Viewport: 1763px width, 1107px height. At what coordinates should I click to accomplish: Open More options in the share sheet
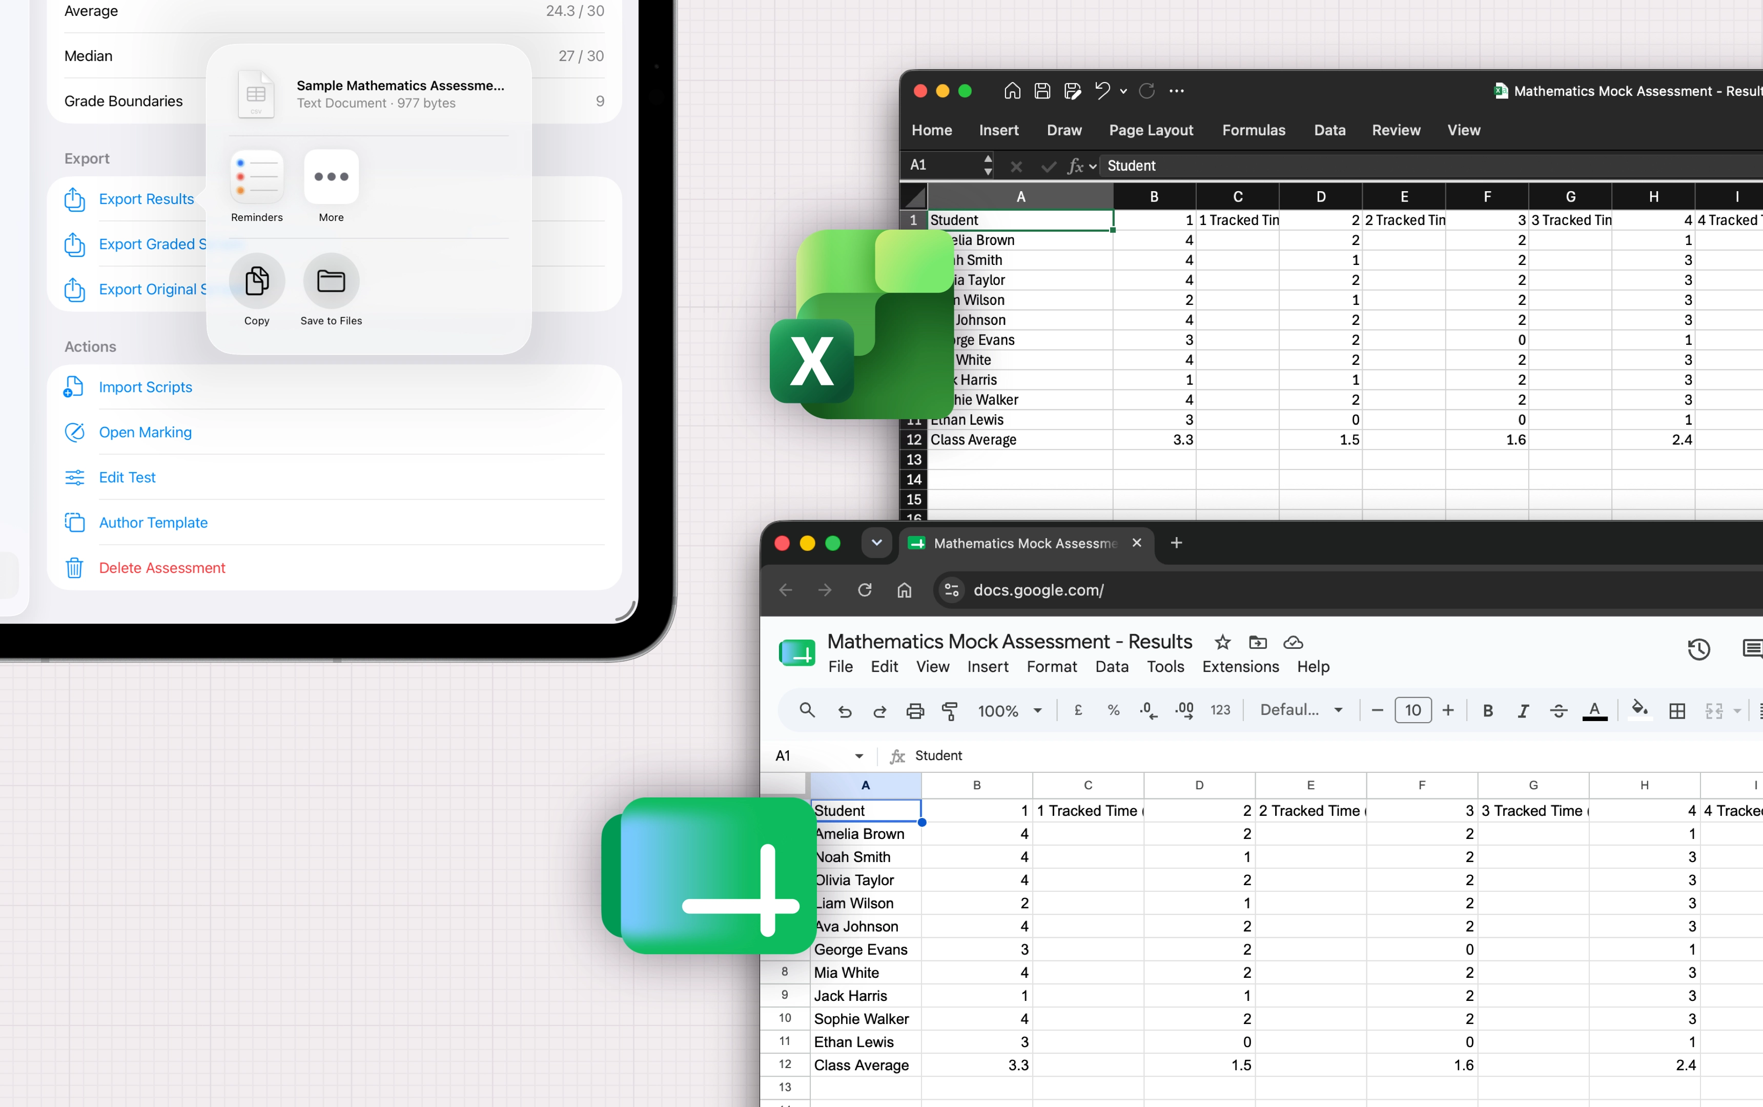[331, 176]
